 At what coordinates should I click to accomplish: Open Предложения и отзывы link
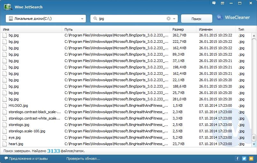point(26,159)
